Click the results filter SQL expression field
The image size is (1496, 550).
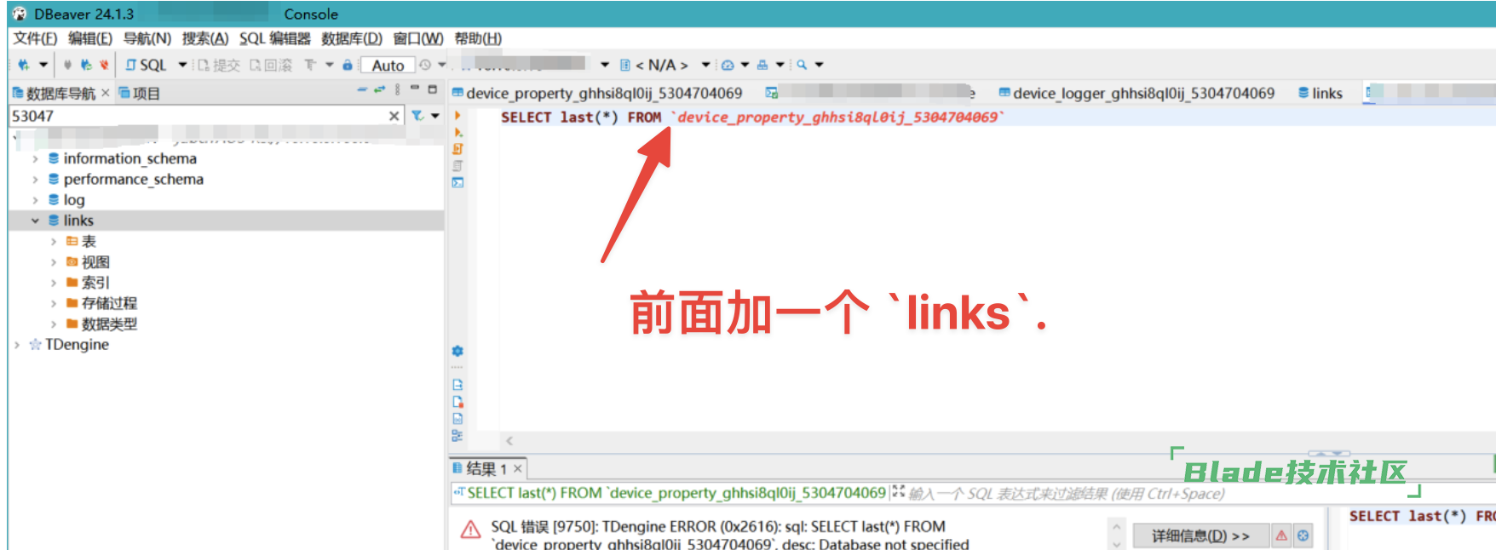(x=1065, y=494)
